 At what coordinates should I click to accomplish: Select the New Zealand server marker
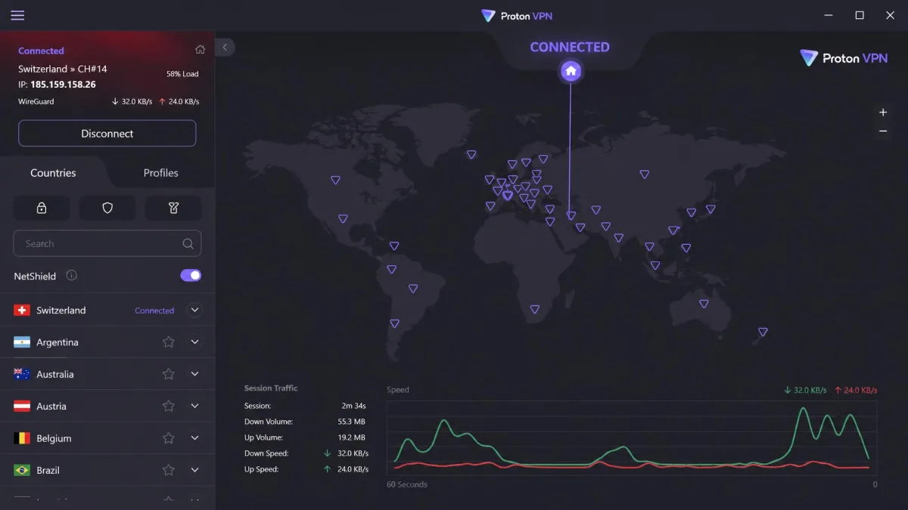point(763,332)
